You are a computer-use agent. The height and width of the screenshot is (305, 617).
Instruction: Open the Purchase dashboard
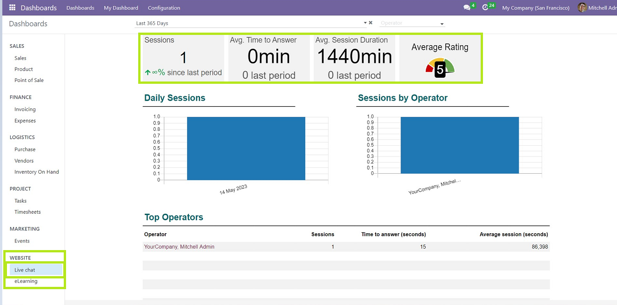coord(25,149)
